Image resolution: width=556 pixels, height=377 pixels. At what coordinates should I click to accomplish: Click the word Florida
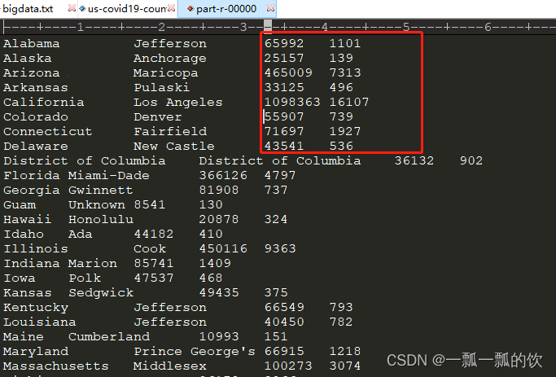pyautogui.click(x=32, y=175)
